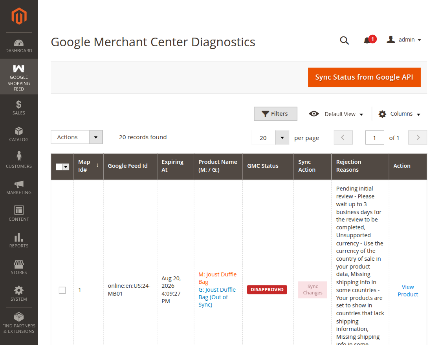
Task: Click the per page value field showing 20
Action: 264,138
